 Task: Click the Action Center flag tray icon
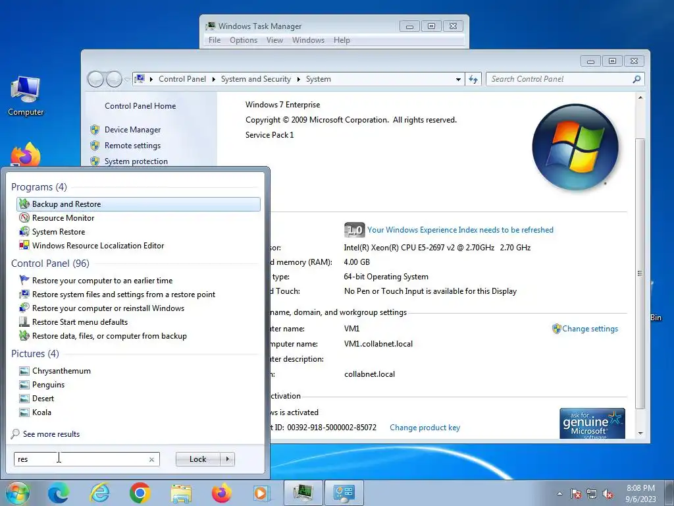576,493
